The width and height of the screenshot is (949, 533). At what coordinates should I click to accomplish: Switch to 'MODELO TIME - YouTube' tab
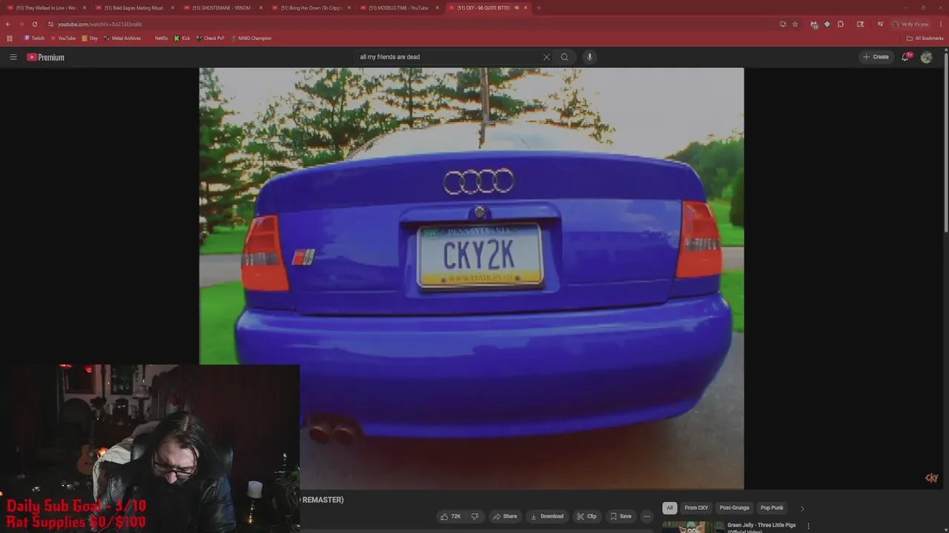click(x=397, y=7)
